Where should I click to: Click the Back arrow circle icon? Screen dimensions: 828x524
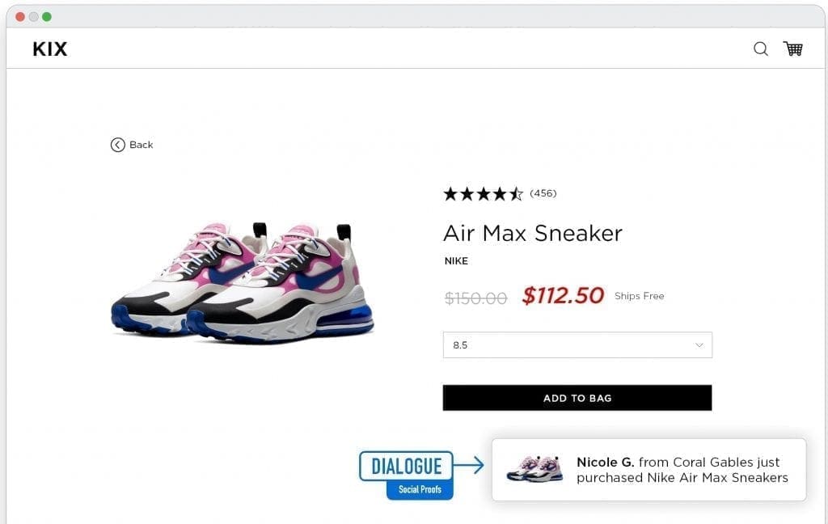pyautogui.click(x=118, y=145)
